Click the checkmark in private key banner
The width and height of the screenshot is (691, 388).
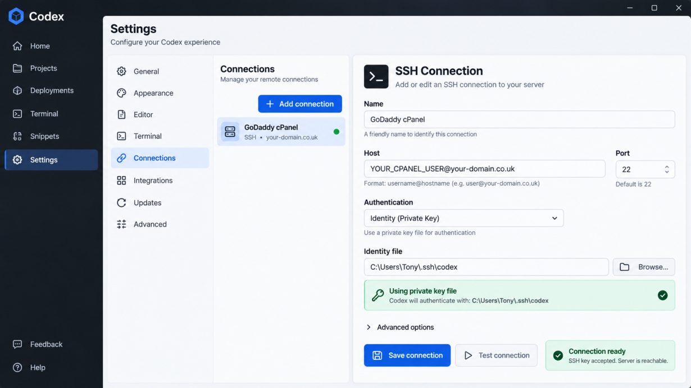pyautogui.click(x=663, y=295)
